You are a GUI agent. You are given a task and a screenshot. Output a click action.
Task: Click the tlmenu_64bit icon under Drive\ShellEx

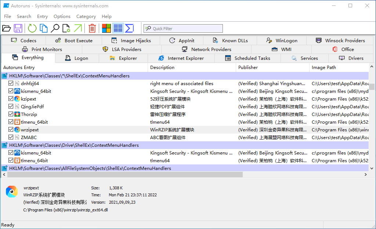pyautogui.click(x=17, y=160)
